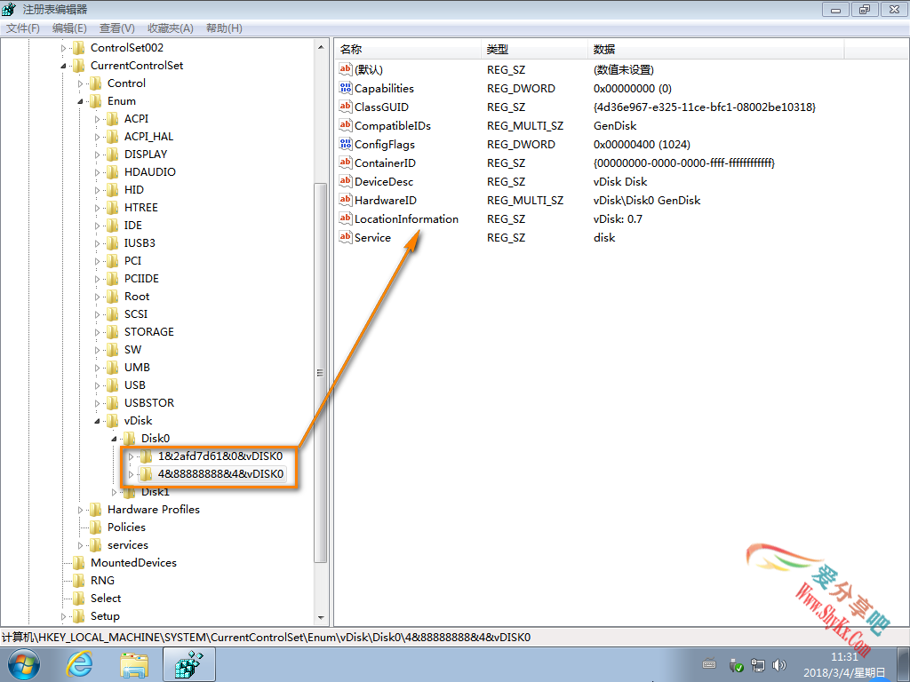The width and height of the screenshot is (910, 682).
Task: Select the IUSB3 folder icon
Action: (x=112, y=243)
